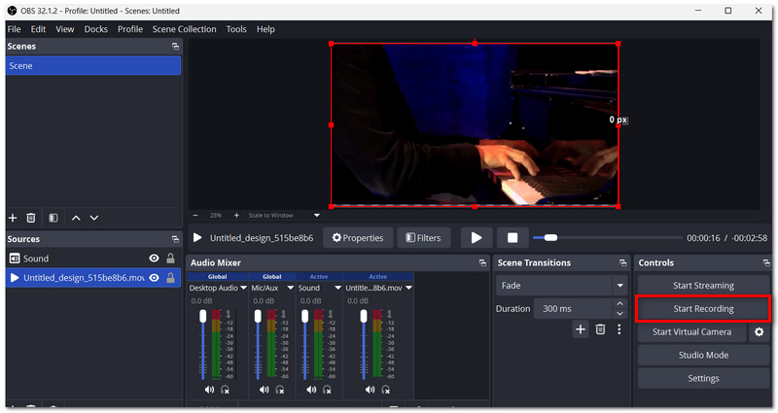Delete the selected scene with trash icon

[x=31, y=218]
